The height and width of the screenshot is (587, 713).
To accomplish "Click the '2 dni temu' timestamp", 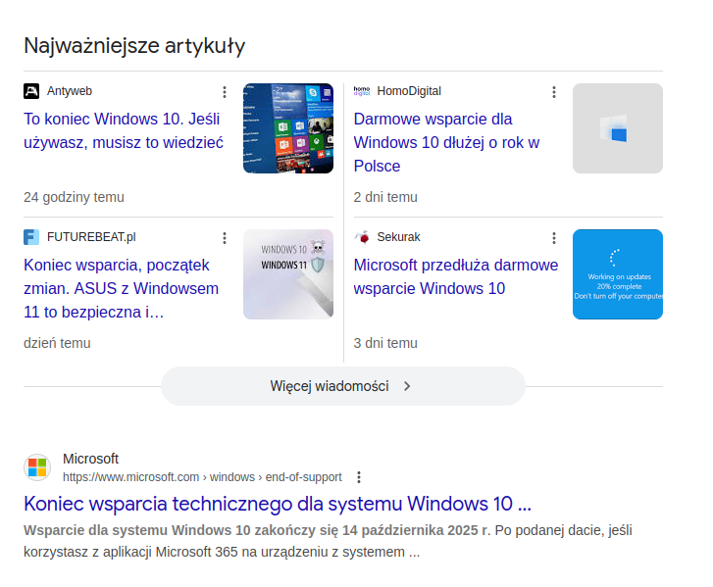I will (x=385, y=197).
